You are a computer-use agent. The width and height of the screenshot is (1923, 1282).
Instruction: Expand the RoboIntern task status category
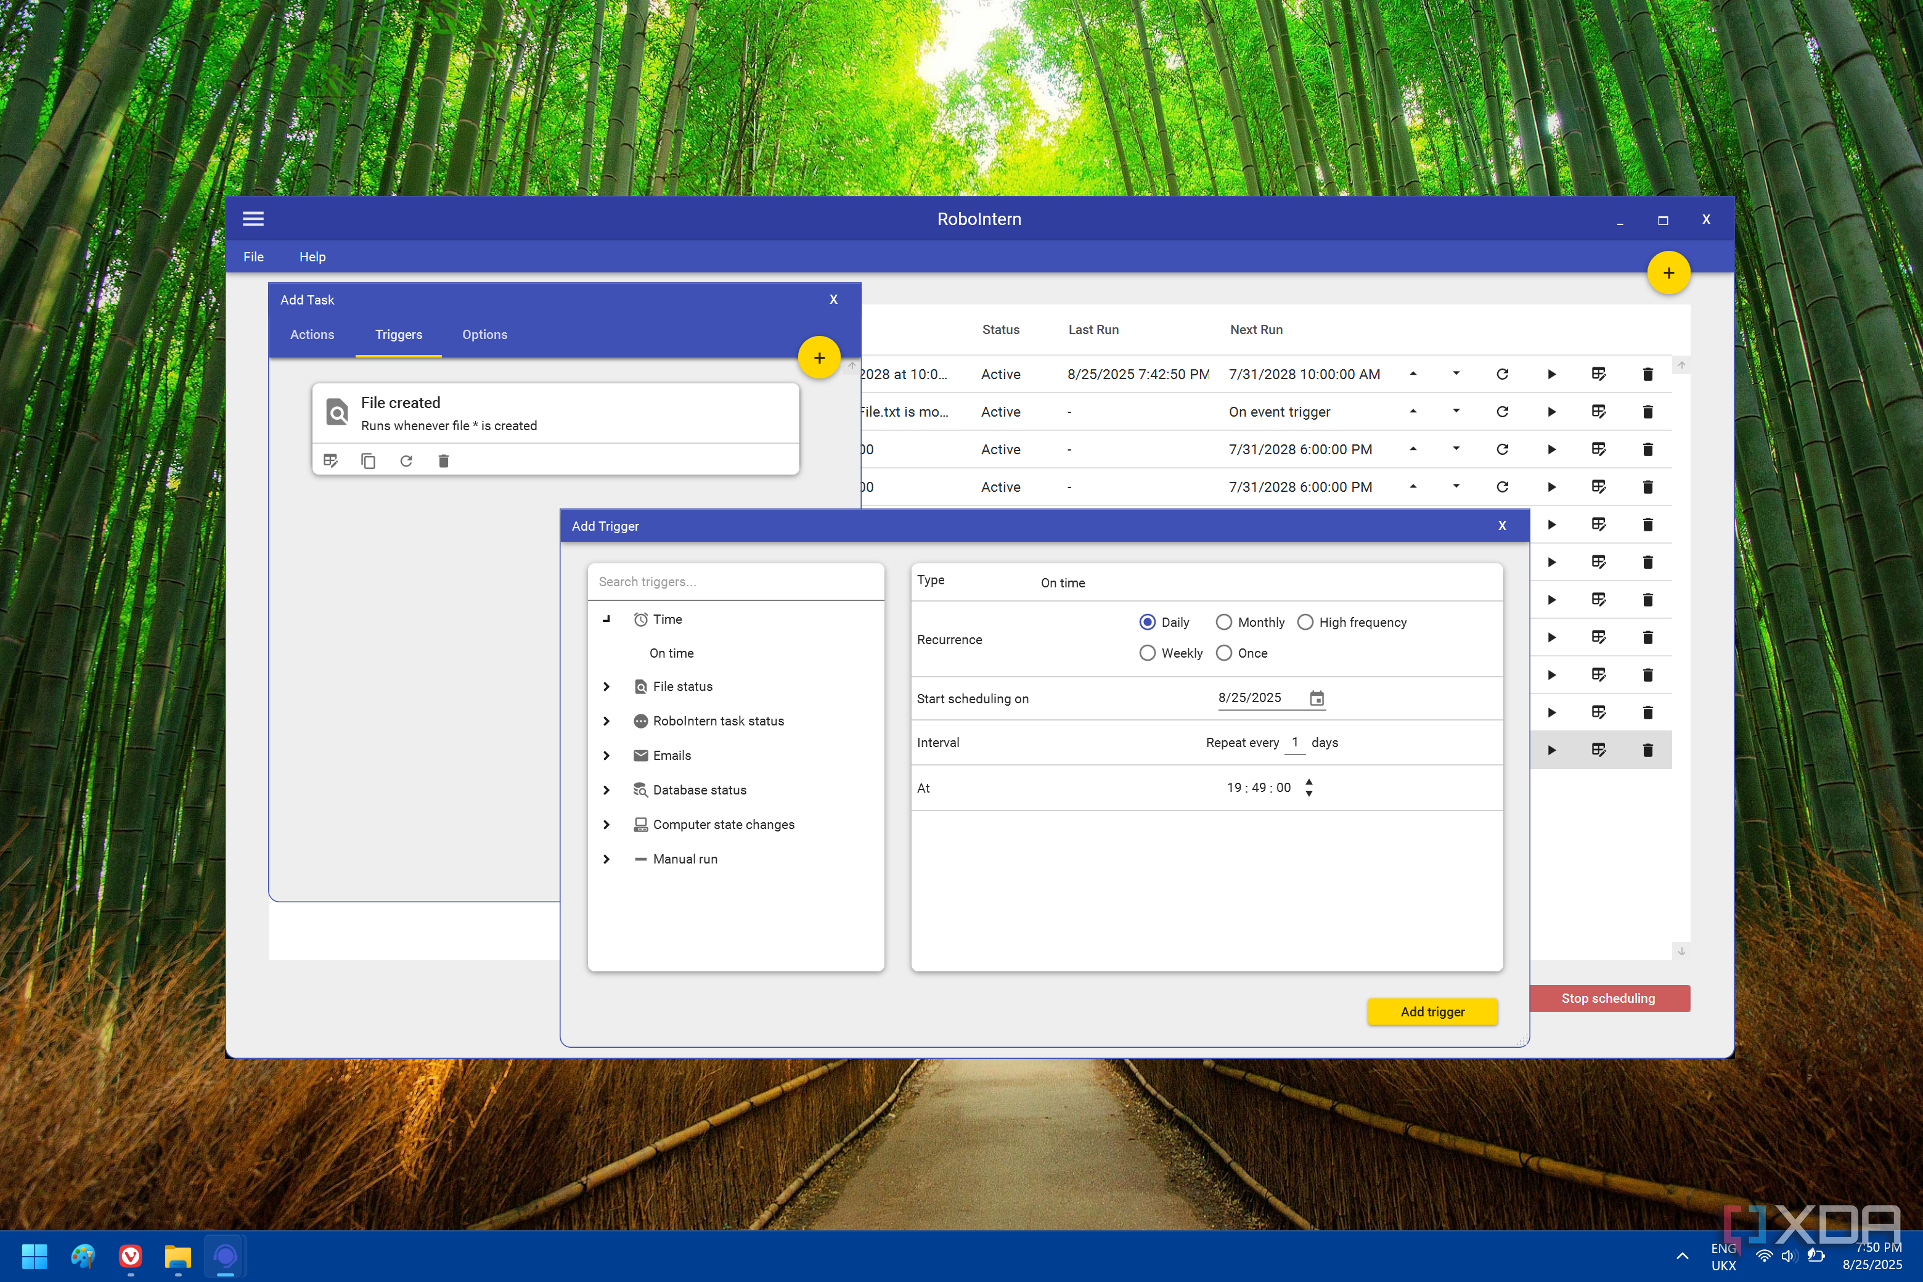606,721
